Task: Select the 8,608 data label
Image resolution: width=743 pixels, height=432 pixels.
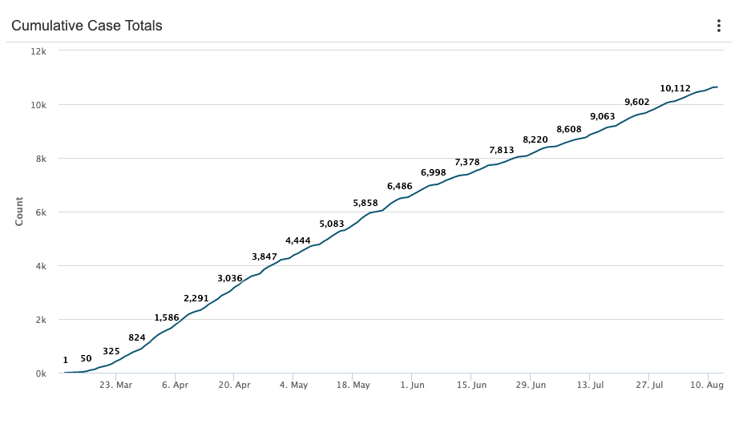Action: [x=569, y=129]
